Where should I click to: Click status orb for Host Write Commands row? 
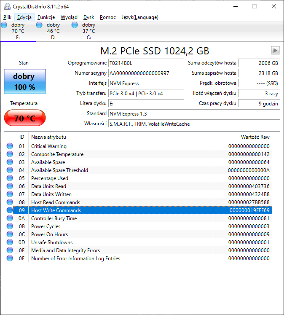click(10, 210)
